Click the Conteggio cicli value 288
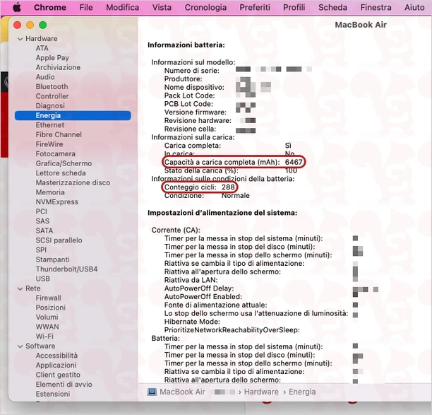This screenshot has height=415, width=432. [228, 187]
